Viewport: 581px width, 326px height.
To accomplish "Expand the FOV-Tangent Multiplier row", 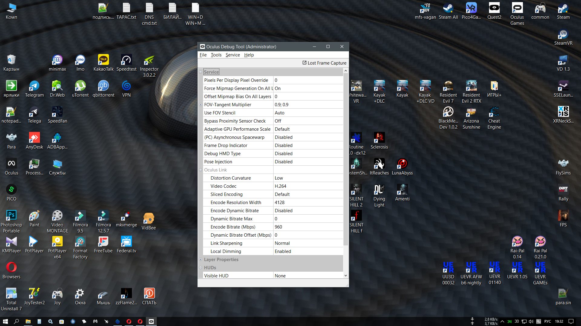I will (200, 104).
